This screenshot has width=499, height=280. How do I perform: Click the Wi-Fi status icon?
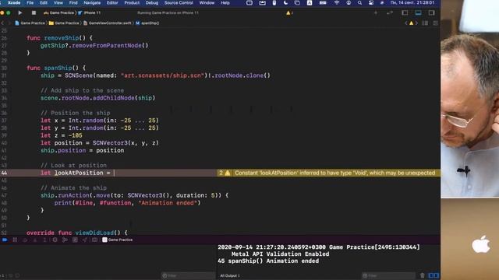point(337,3)
